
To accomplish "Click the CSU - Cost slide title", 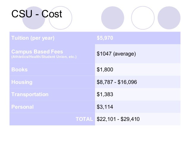I will (37, 14).
